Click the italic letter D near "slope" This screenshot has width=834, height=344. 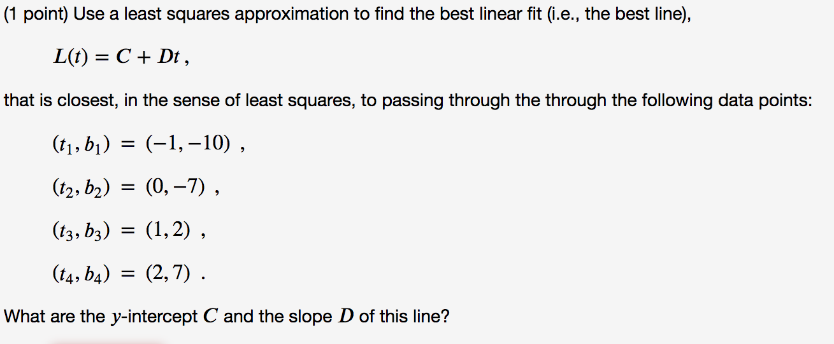(x=347, y=316)
